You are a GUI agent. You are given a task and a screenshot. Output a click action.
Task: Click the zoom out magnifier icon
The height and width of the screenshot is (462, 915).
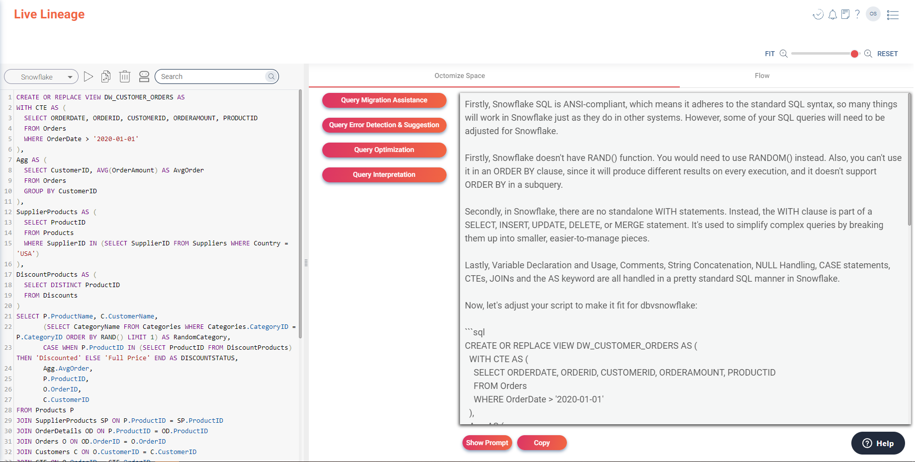784,54
